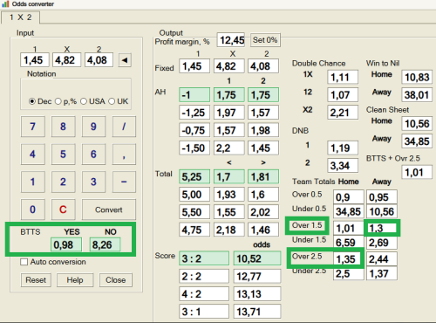Click Double Chance X2 value 2,21

(343, 113)
